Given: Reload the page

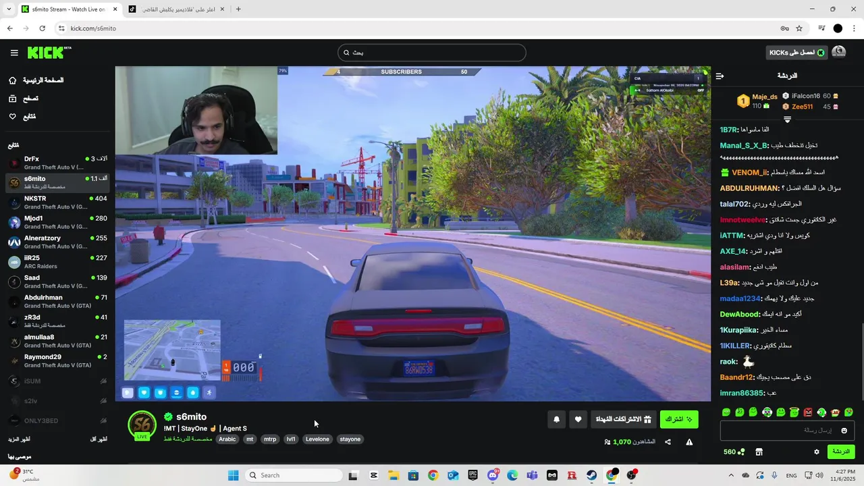Looking at the screenshot, I should point(42,28).
